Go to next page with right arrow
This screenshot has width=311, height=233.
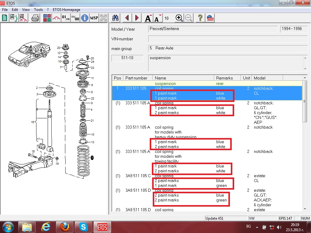tap(137, 18)
